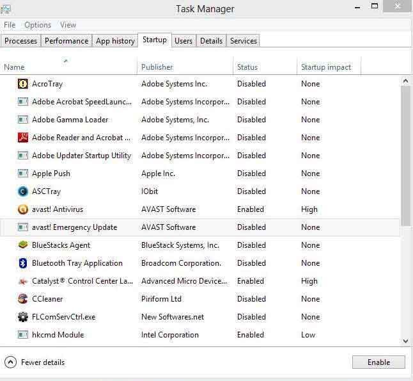413x381 pixels.
Task: Select avast! Antivirus entry name
Action: (58, 209)
